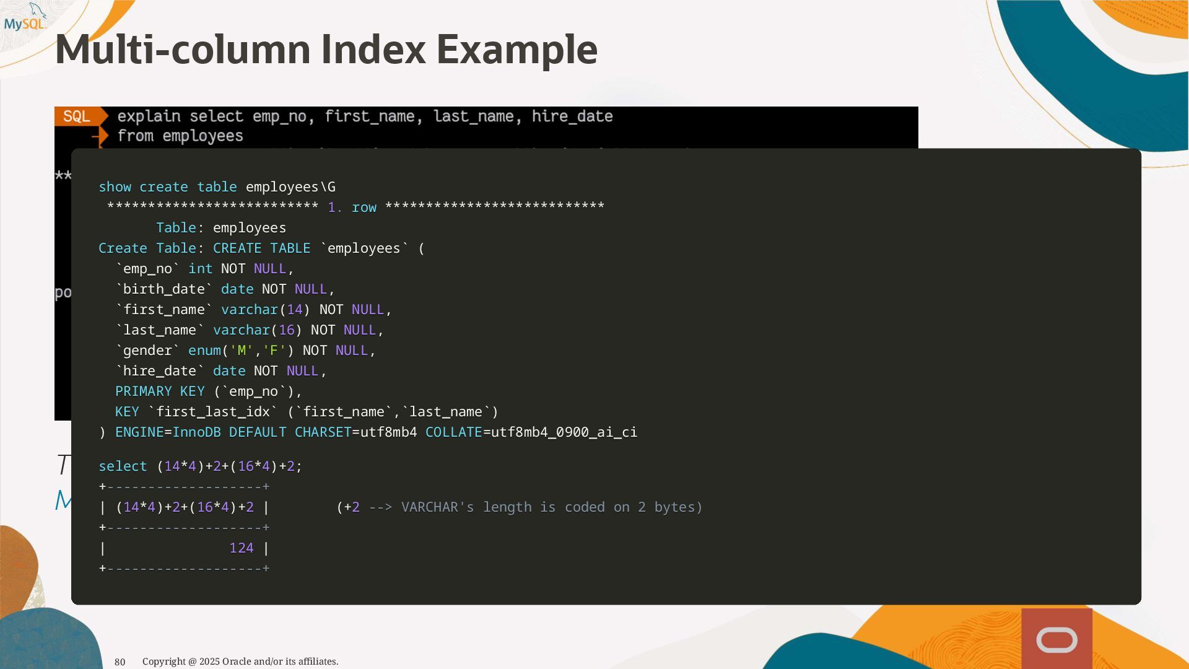
Task: Click the red Oracle logo icon
Action: 1056,639
